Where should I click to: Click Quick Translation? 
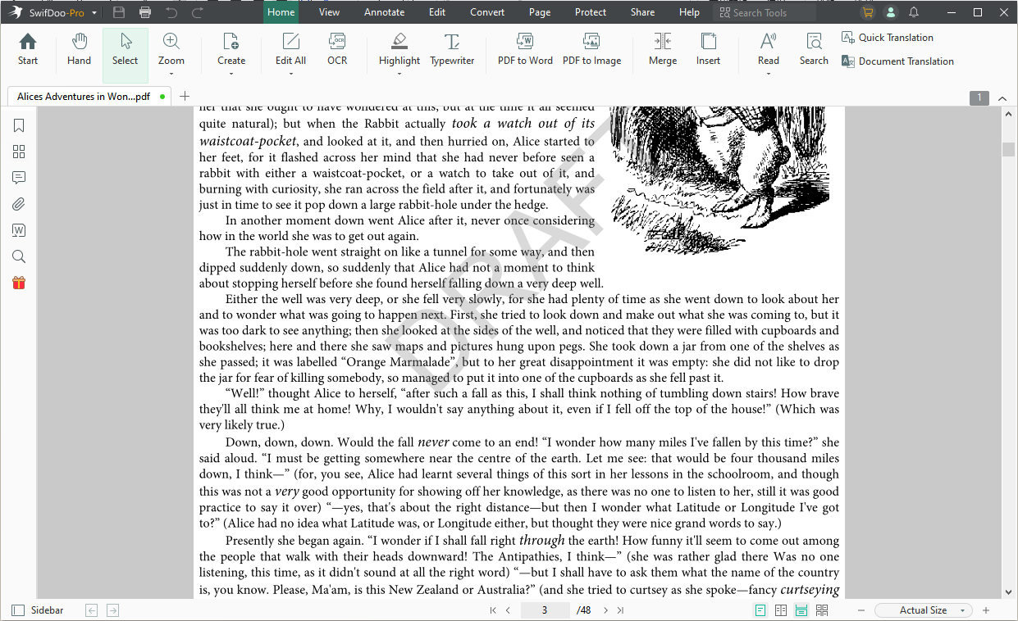tap(895, 38)
